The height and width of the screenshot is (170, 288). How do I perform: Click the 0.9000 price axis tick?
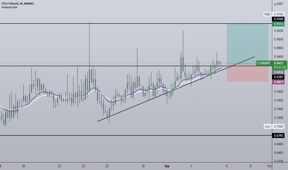coord(278,39)
